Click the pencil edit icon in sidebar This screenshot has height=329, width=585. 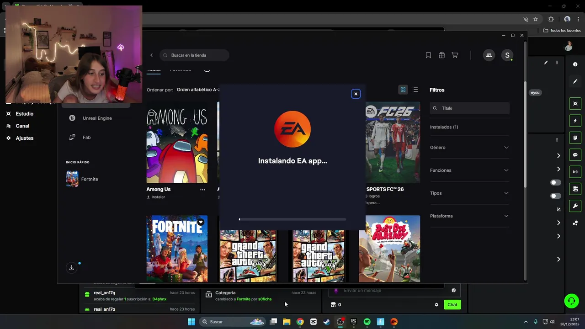pos(575,81)
